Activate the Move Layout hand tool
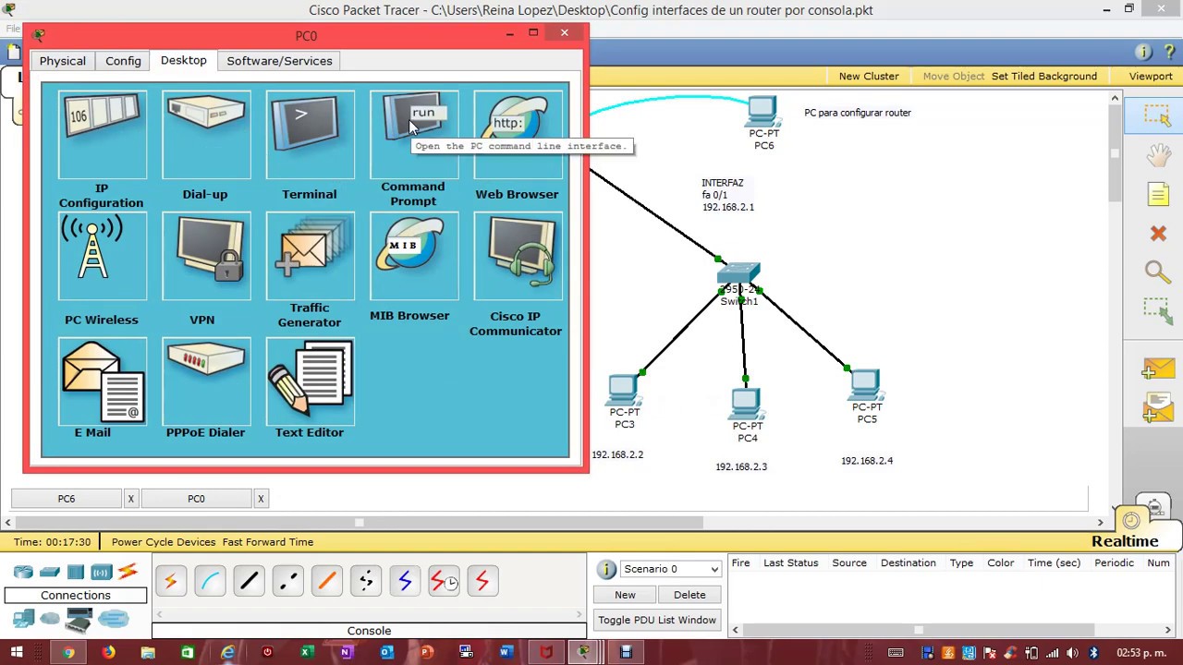Viewport: 1183px width, 665px height. coord(1157,155)
